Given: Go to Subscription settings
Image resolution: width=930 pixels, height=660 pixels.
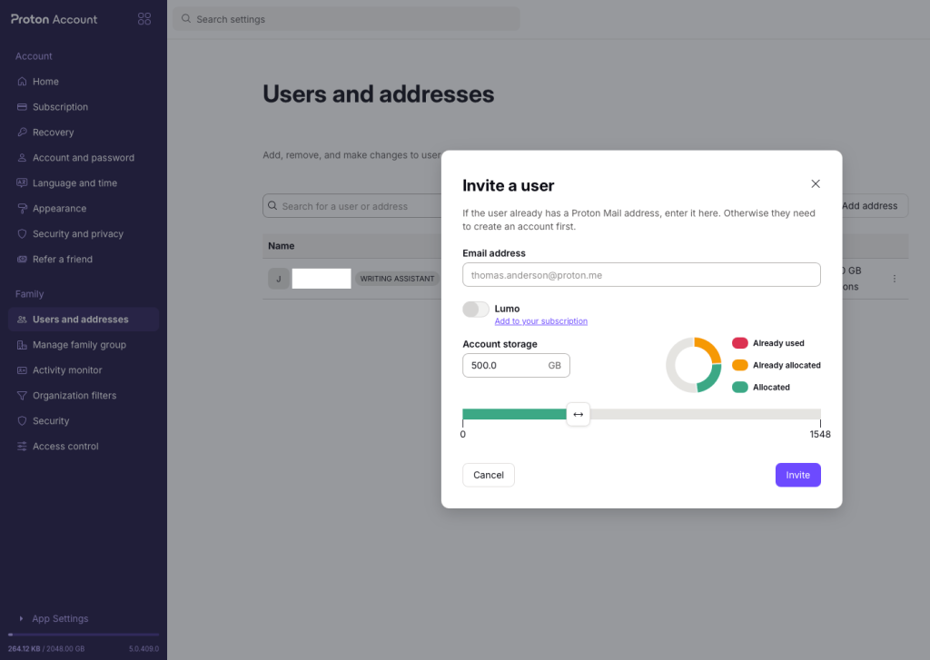Looking at the screenshot, I should tap(84, 107).
